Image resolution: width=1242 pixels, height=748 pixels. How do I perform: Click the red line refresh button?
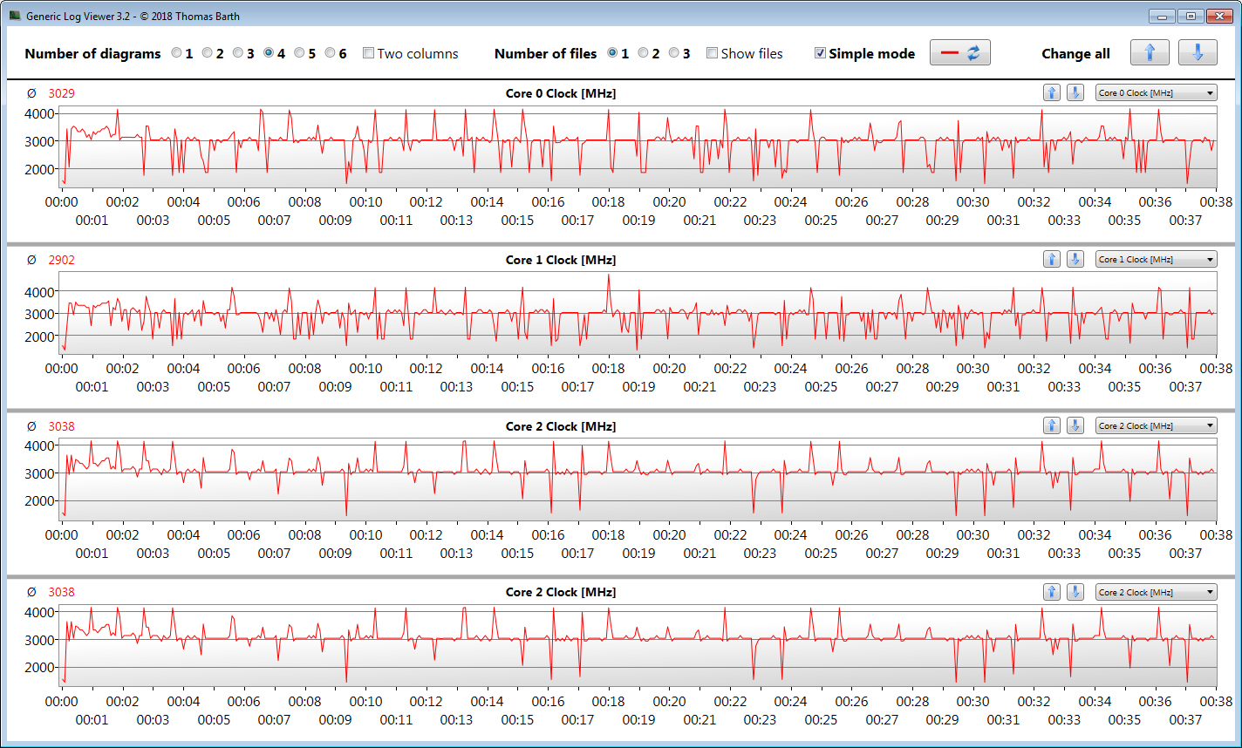[x=960, y=52]
